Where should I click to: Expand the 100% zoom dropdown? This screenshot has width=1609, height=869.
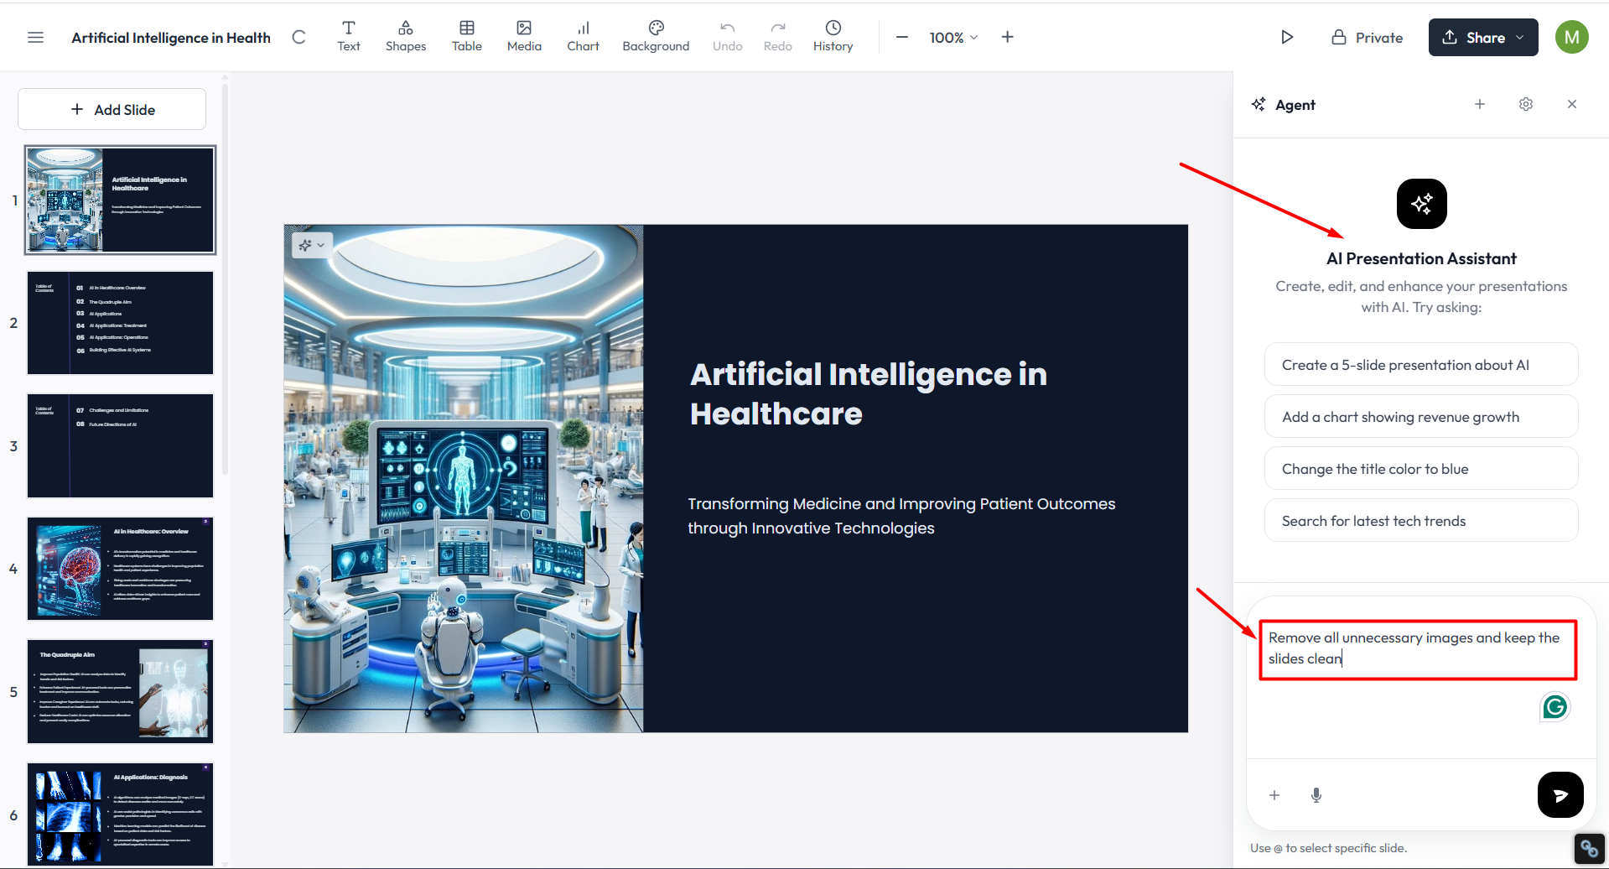[953, 38]
